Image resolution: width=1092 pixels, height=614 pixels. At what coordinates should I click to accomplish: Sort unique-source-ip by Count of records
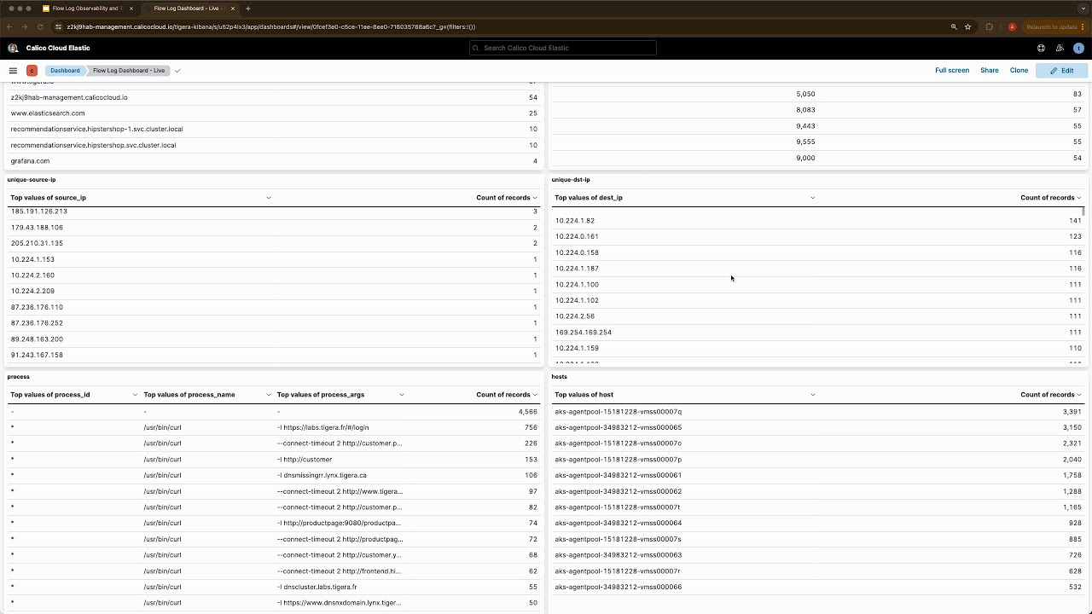506,198
